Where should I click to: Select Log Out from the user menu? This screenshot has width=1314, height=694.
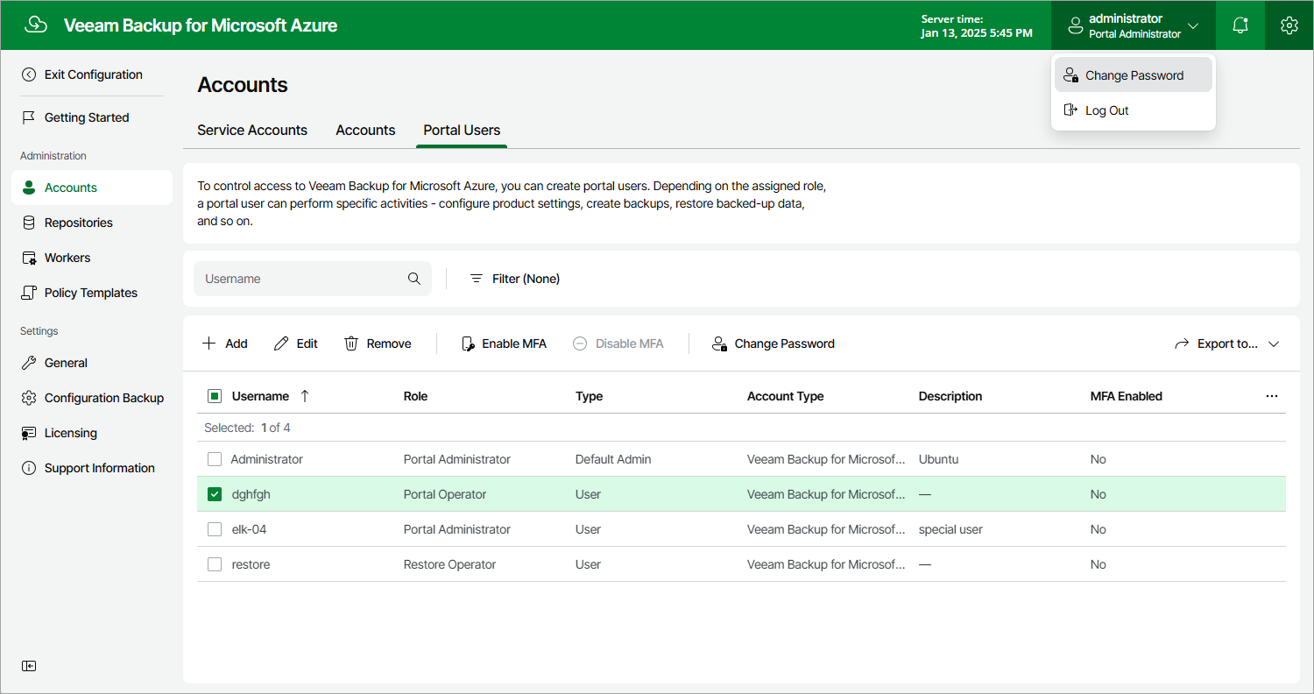[x=1134, y=110]
